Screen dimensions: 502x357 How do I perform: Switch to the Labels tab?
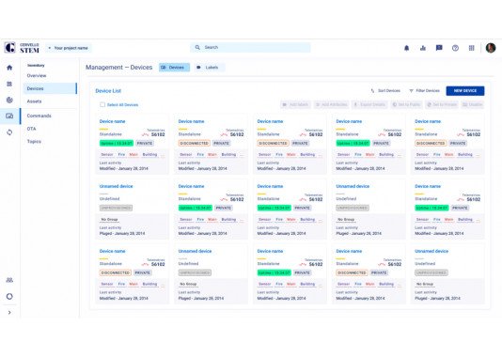[210, 68]
